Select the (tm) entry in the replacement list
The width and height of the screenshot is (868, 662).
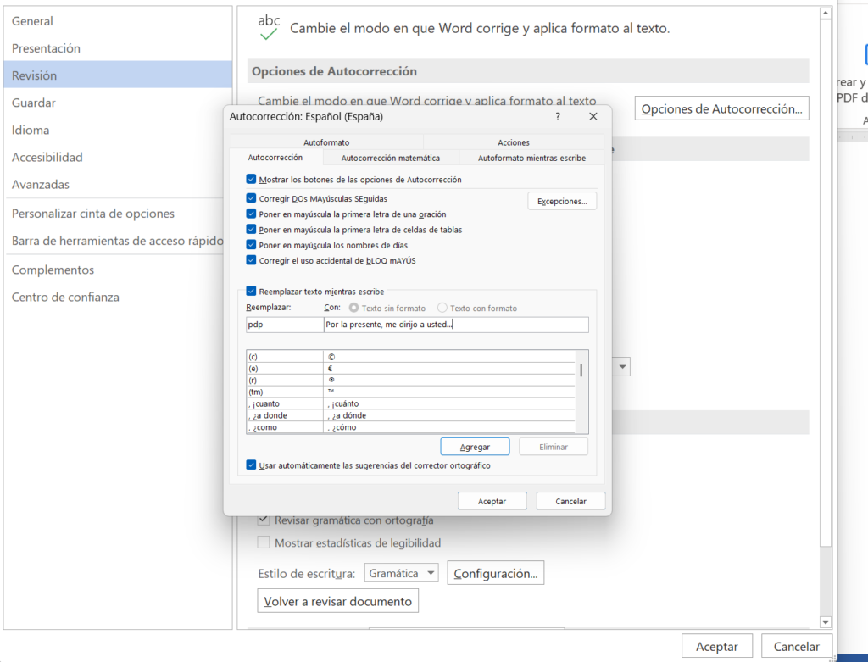[284, 392]
